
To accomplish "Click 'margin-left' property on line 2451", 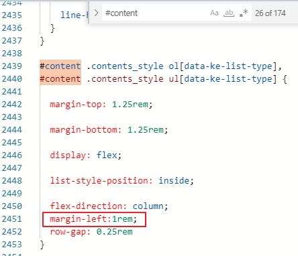I will point(79,219).
